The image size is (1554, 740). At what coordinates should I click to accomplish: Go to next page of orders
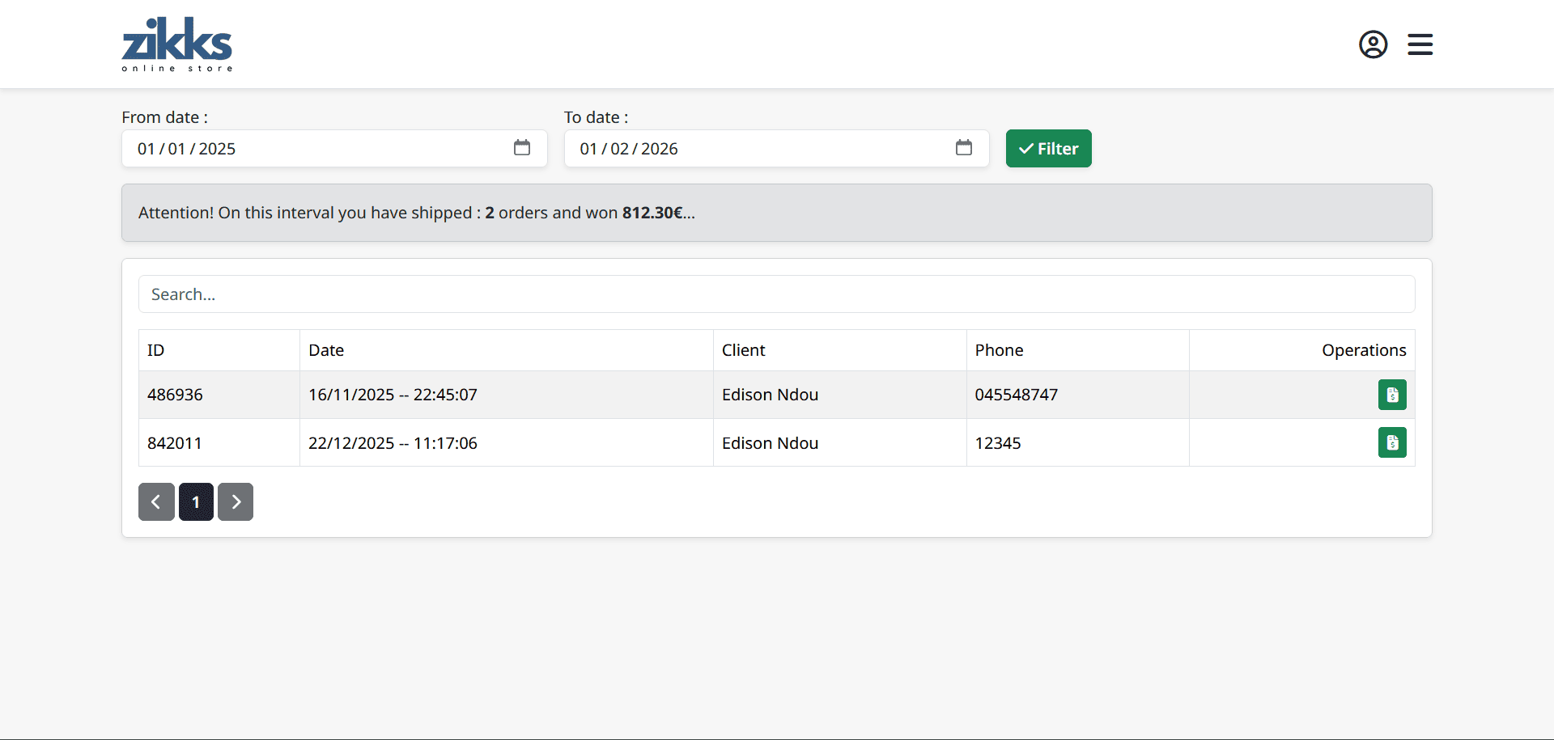point(236,502)
